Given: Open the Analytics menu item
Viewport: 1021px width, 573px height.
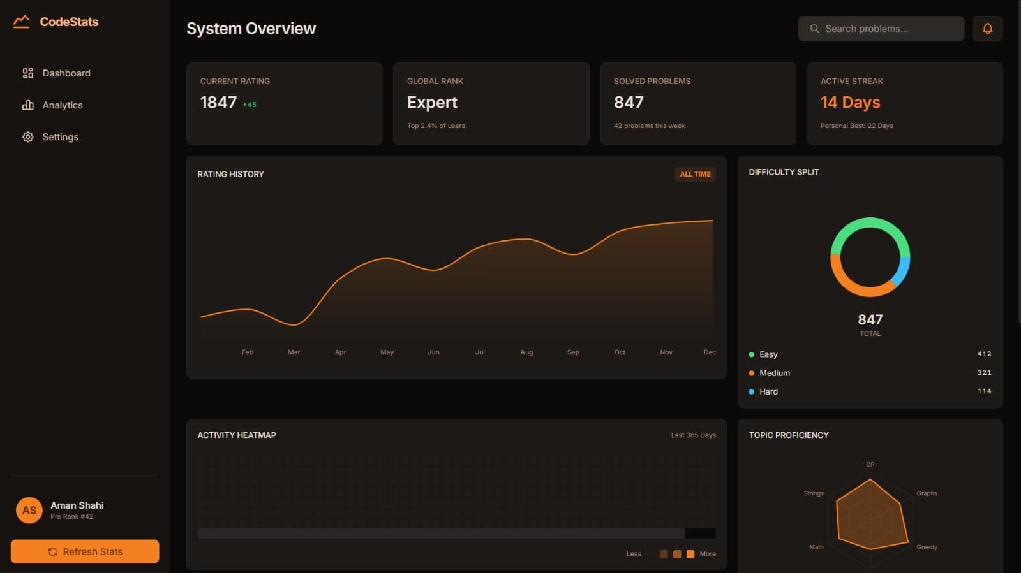Looking at the screenshot, I should point(85,105).
